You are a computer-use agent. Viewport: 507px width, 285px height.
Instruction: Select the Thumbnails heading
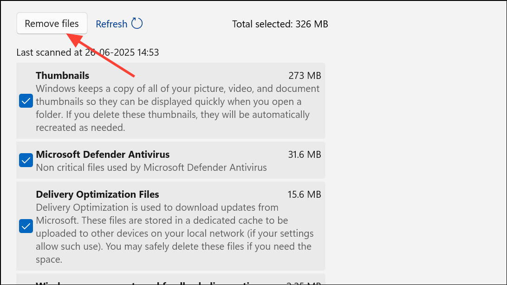(x=62, y=76)
